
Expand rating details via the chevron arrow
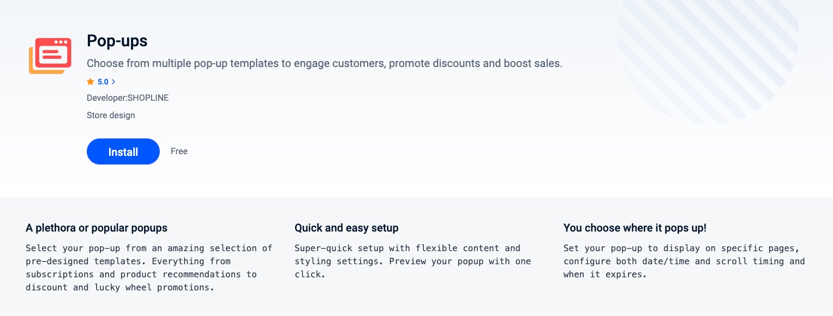pos(113,82)
